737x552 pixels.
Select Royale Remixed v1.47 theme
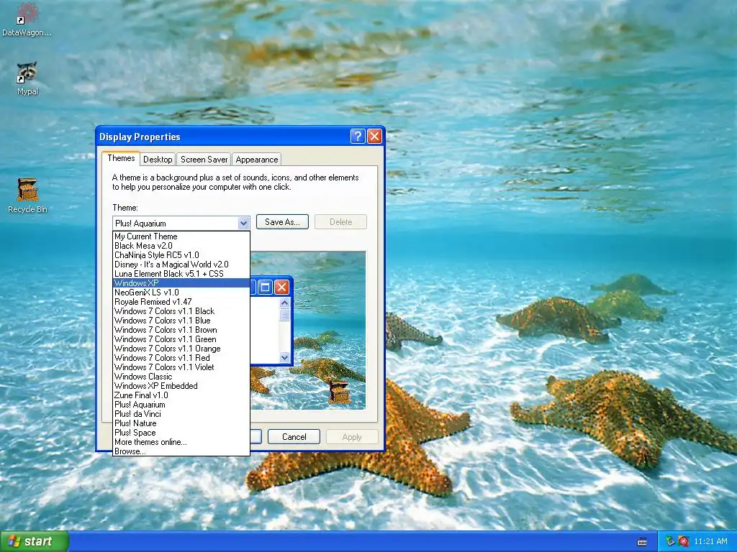[181, 302]
